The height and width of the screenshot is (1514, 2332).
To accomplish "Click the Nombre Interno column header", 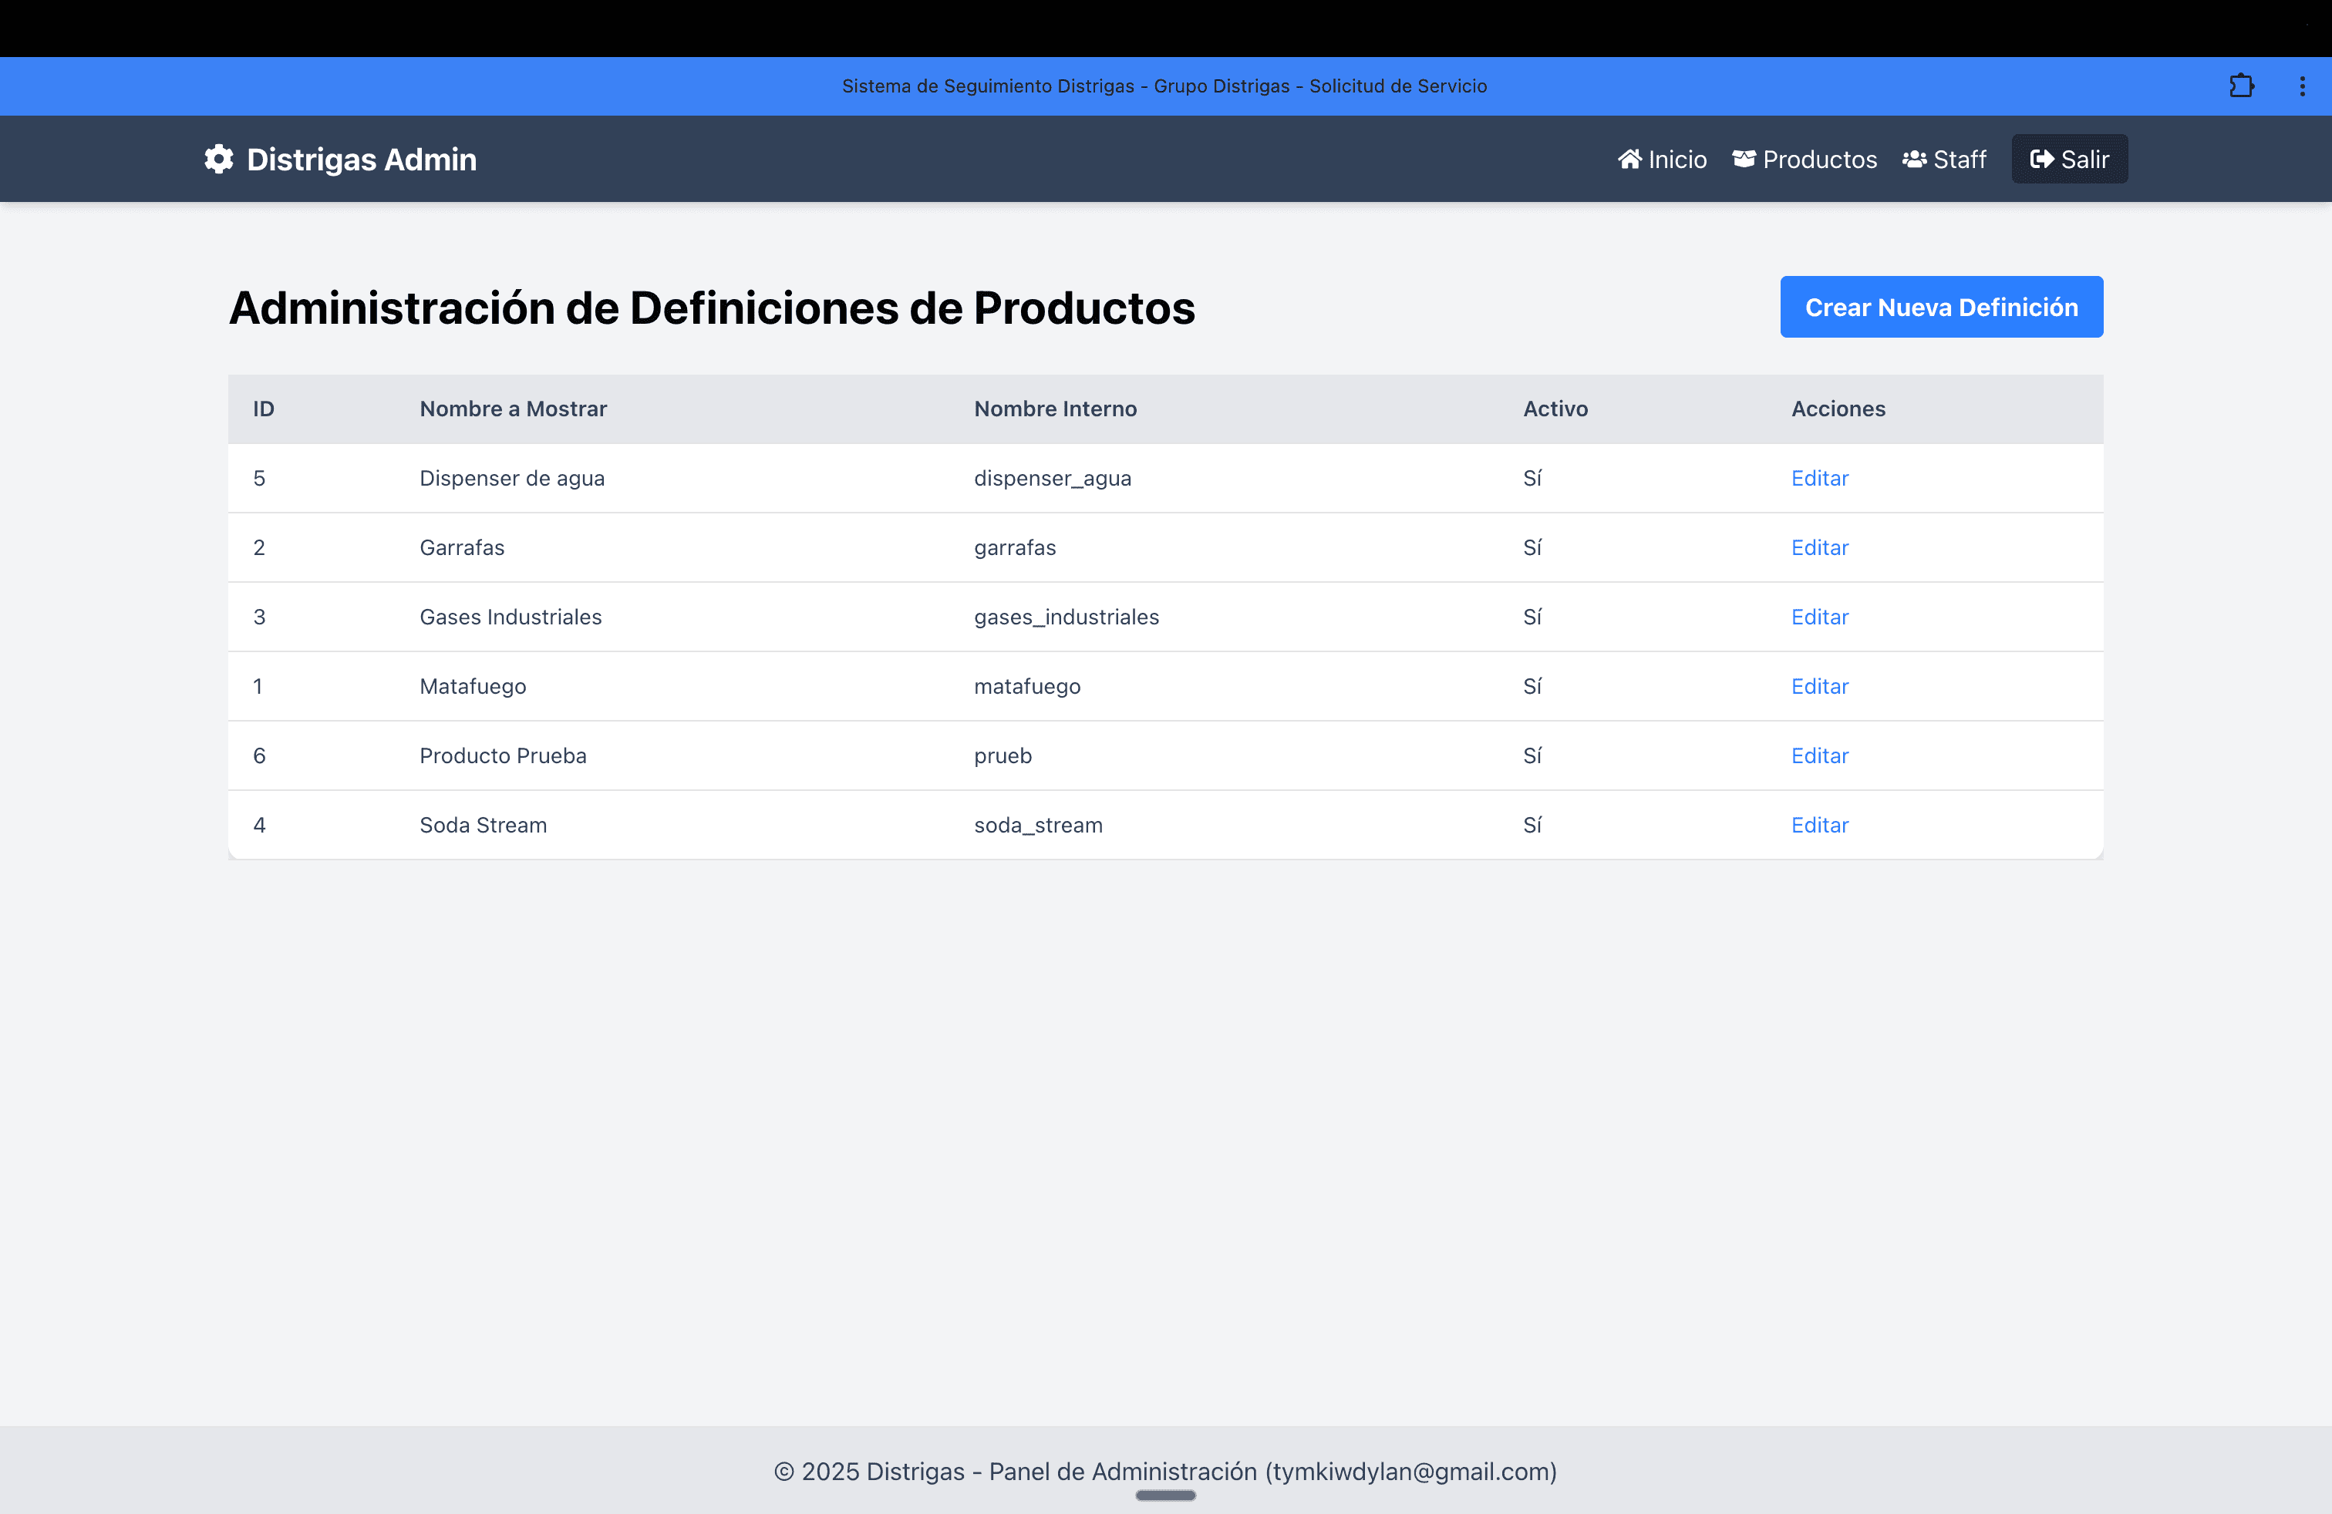I will (x=1055, y=409).
